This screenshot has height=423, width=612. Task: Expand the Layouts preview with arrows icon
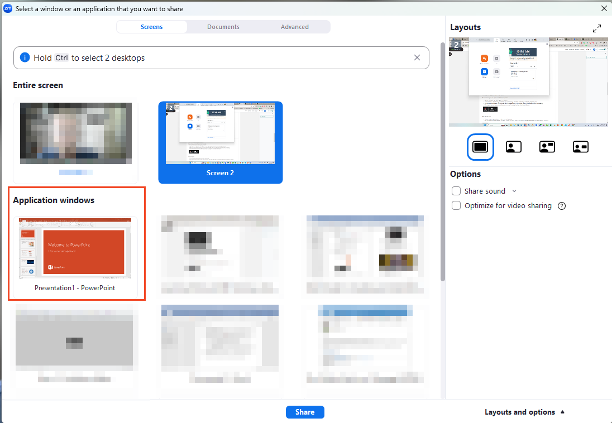coord(597,28)
